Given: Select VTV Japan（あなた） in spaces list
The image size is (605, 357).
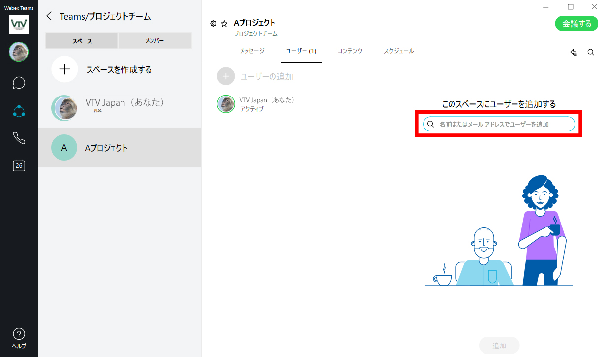Looking at the screenshot, I should 120,108.
